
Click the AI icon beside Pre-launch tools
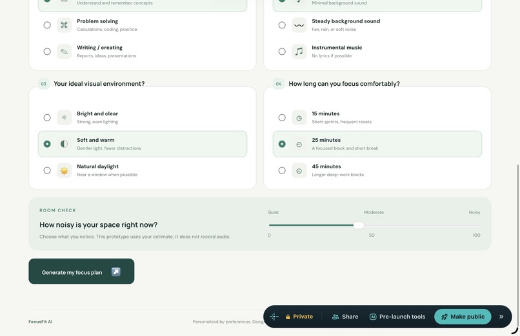373,317
